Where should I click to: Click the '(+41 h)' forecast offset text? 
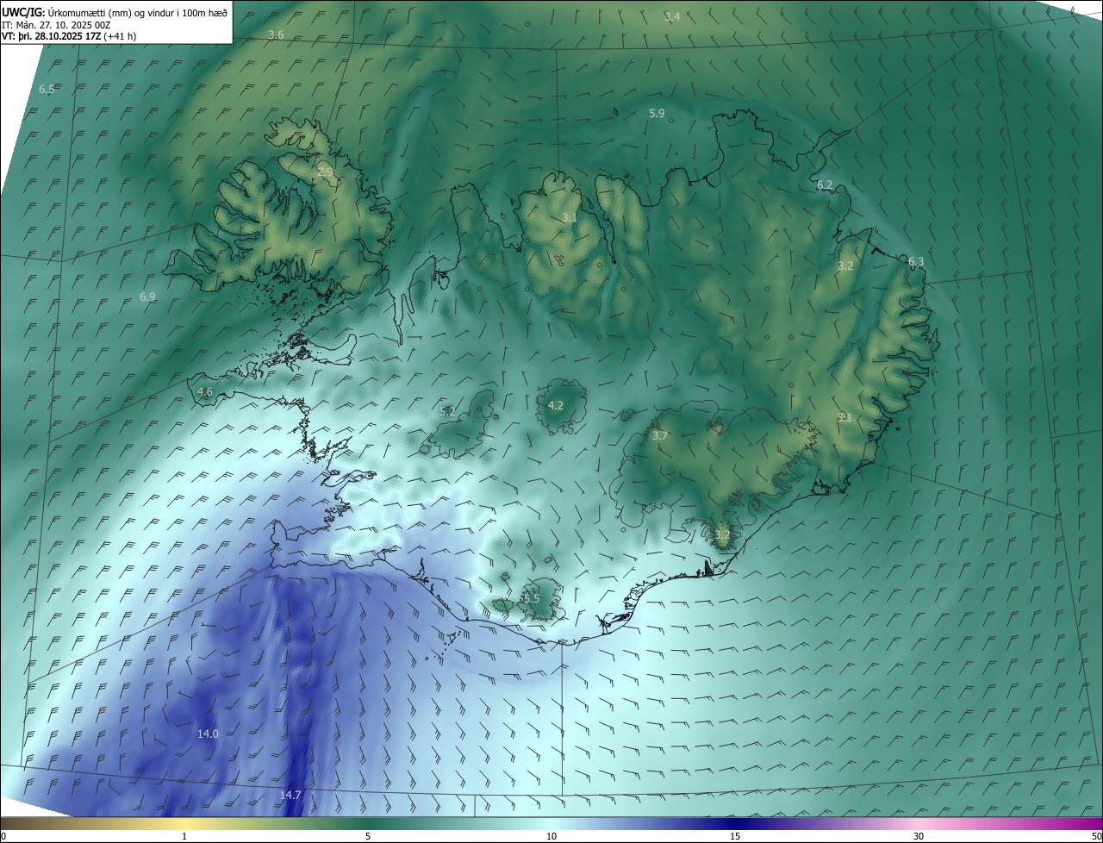click(x=120, y=36)
